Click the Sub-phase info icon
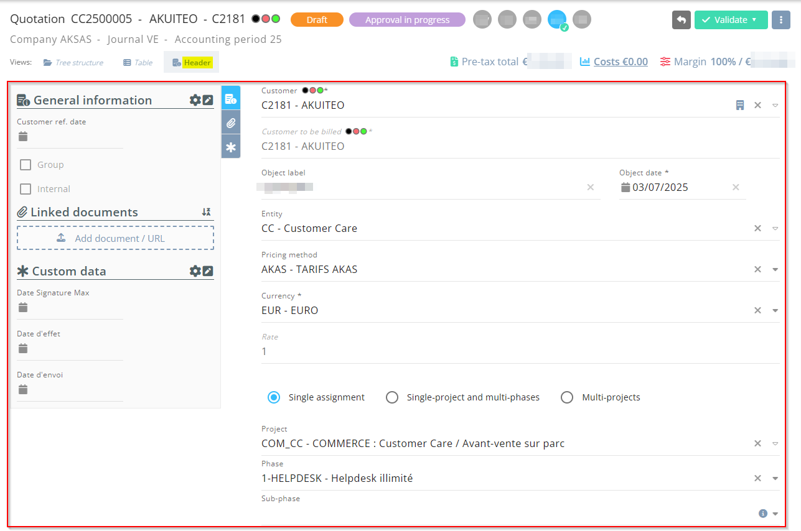 click(x=763, y=514)
